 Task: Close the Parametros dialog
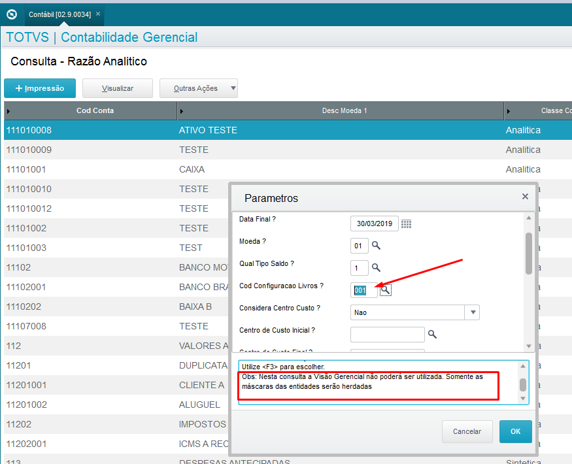[525, 197]
